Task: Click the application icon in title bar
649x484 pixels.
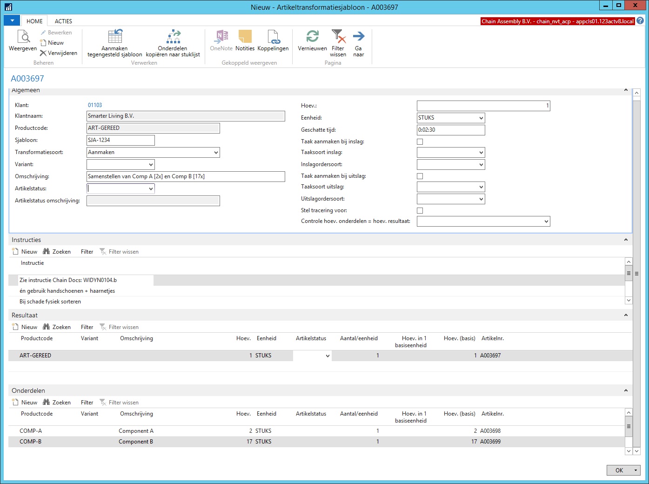Action: point(8,7)
